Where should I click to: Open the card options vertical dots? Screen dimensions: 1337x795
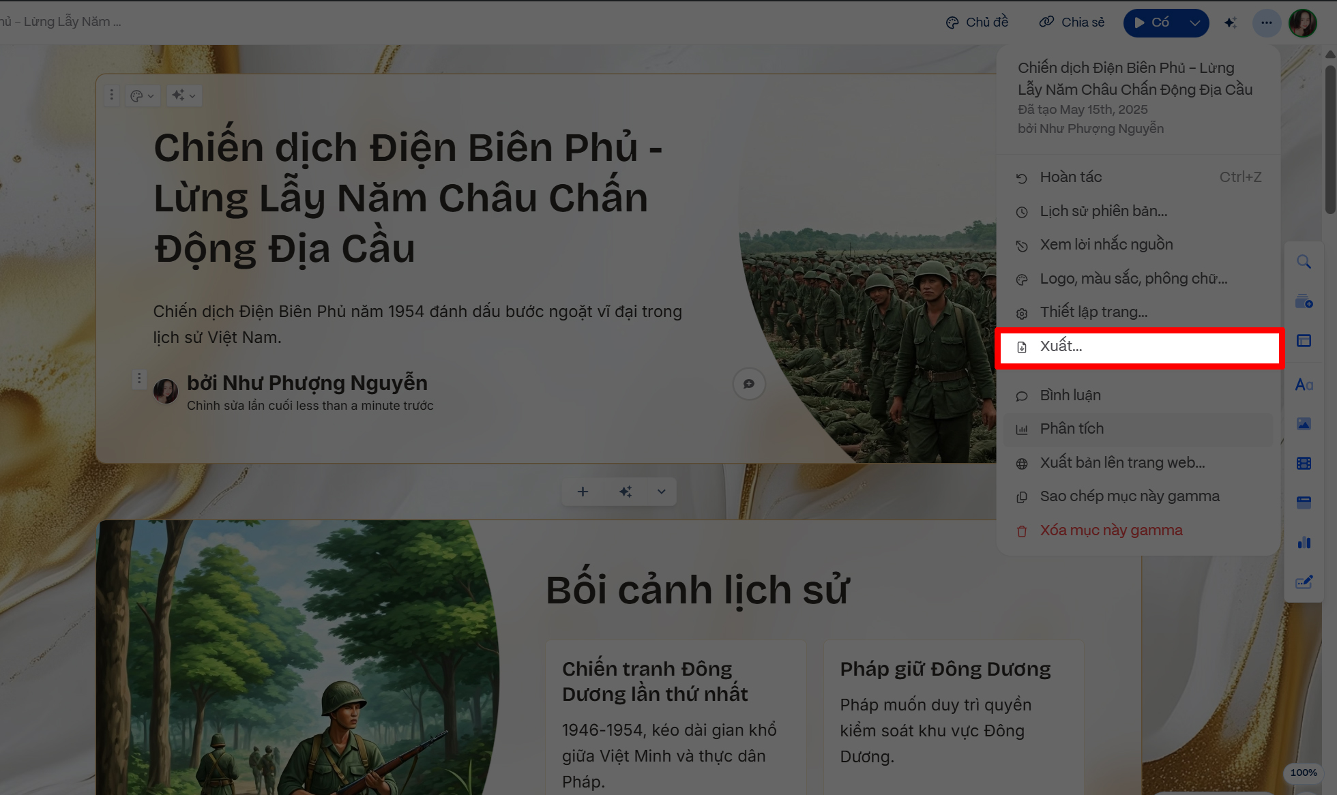coord(112,95)
